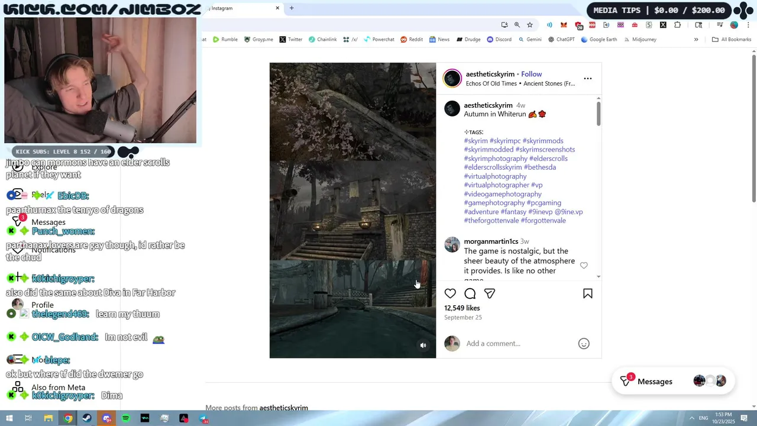The height and width of the screenshot is (426, 757).
Task: Bookmark this page with the star icon
Action: click(530, 25)
